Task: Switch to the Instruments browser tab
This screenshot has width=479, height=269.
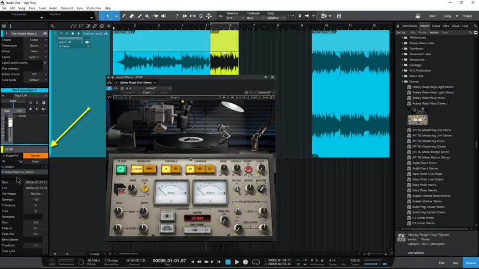Action: (x=410, y=26)
